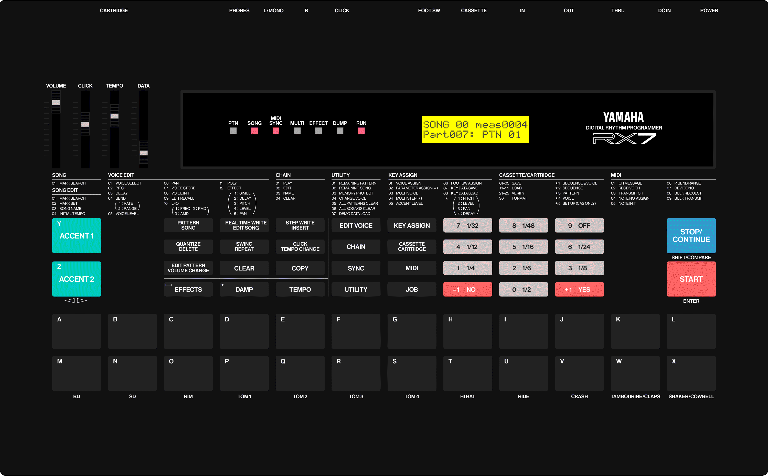Viewport: 768px width, 476px height.
Task: Click the DAMP button
Action: [244, 289]
